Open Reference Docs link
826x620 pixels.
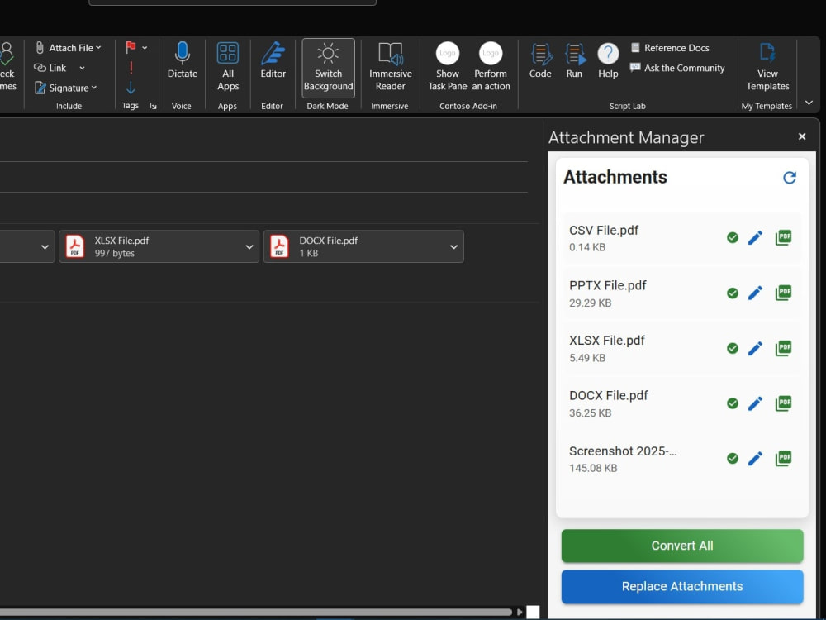pyautogui.click(x=670, y=48)
